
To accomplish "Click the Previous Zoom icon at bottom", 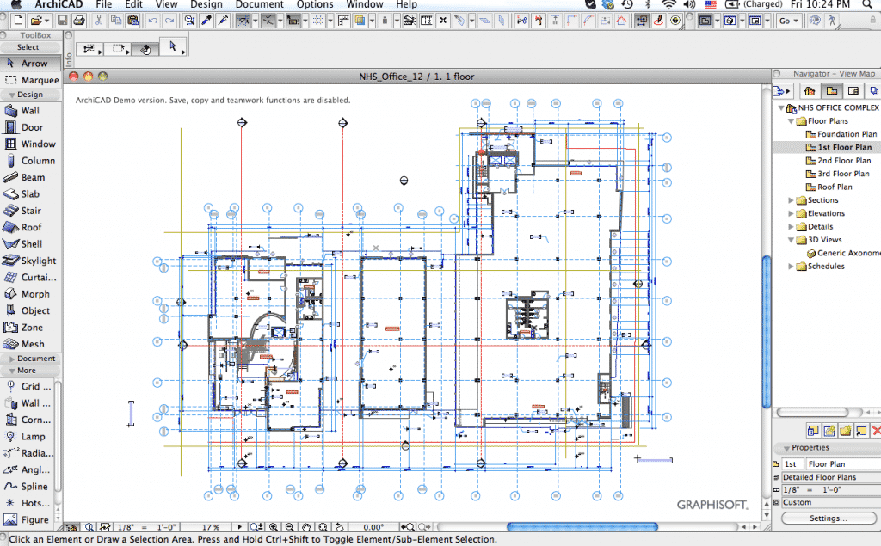I will coord(407,527).
